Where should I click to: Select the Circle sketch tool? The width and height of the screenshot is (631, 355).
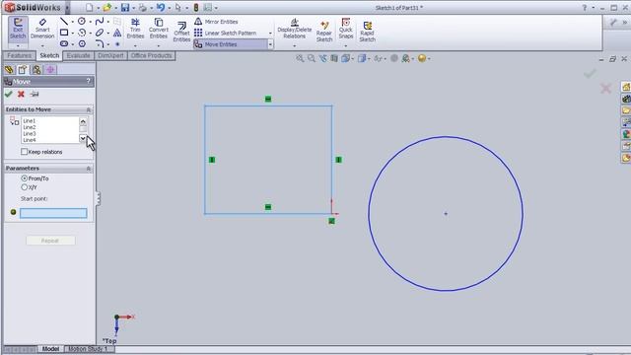coord(82,21)
